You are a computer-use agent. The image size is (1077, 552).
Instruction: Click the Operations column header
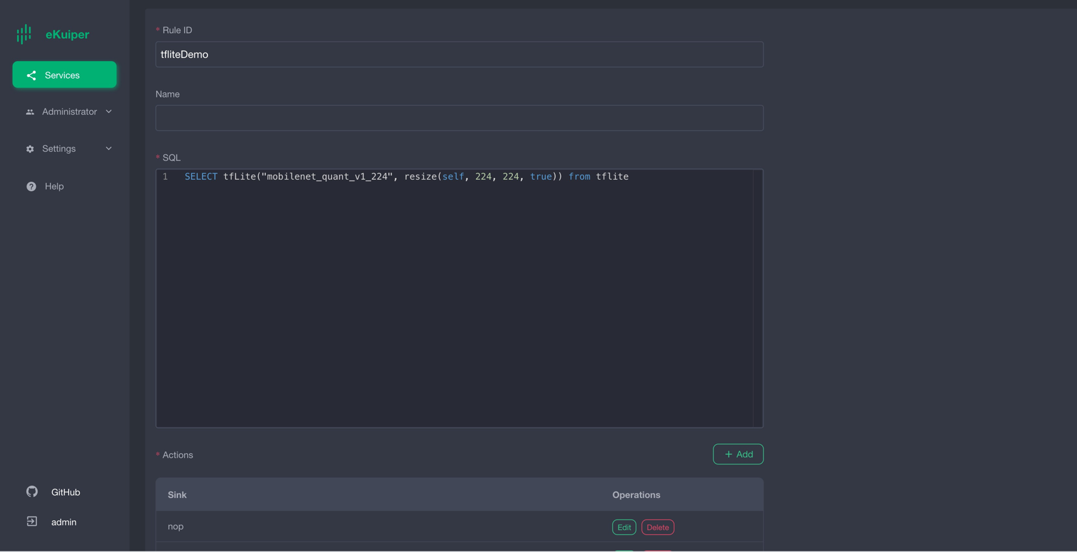click(x=636, y=495)
